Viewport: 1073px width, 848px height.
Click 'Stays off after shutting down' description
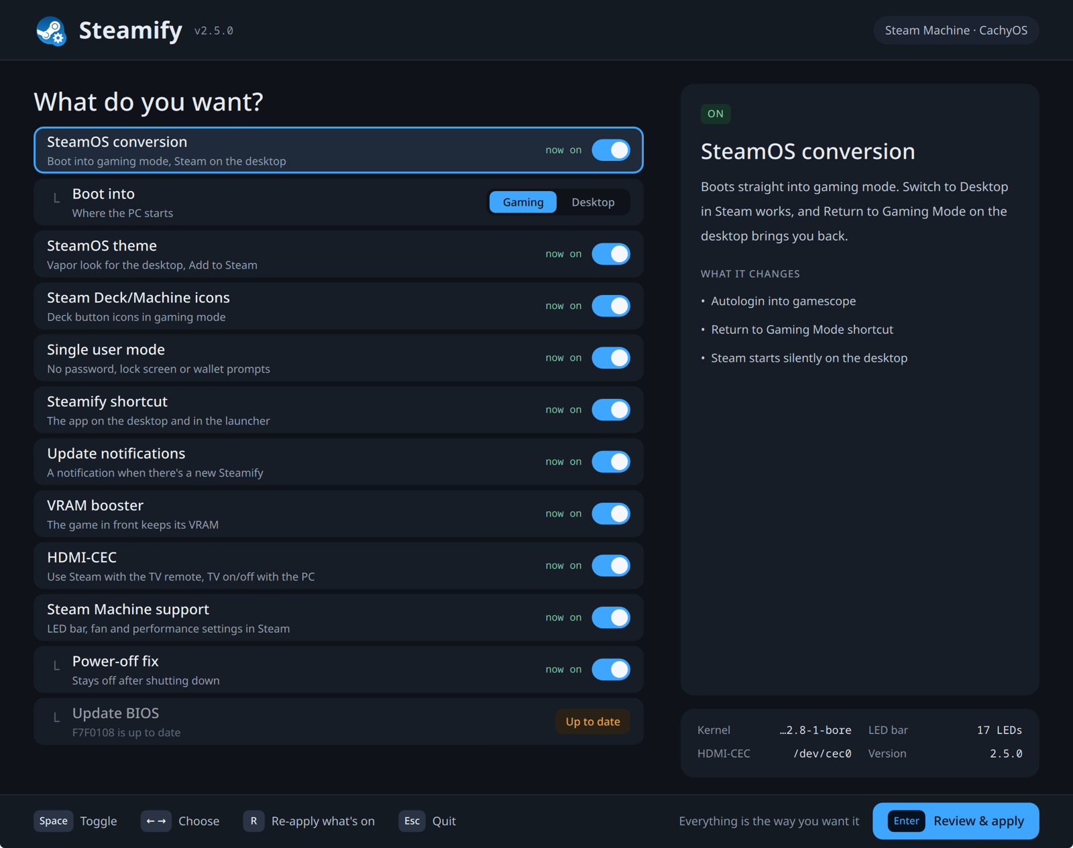(146, 681)
